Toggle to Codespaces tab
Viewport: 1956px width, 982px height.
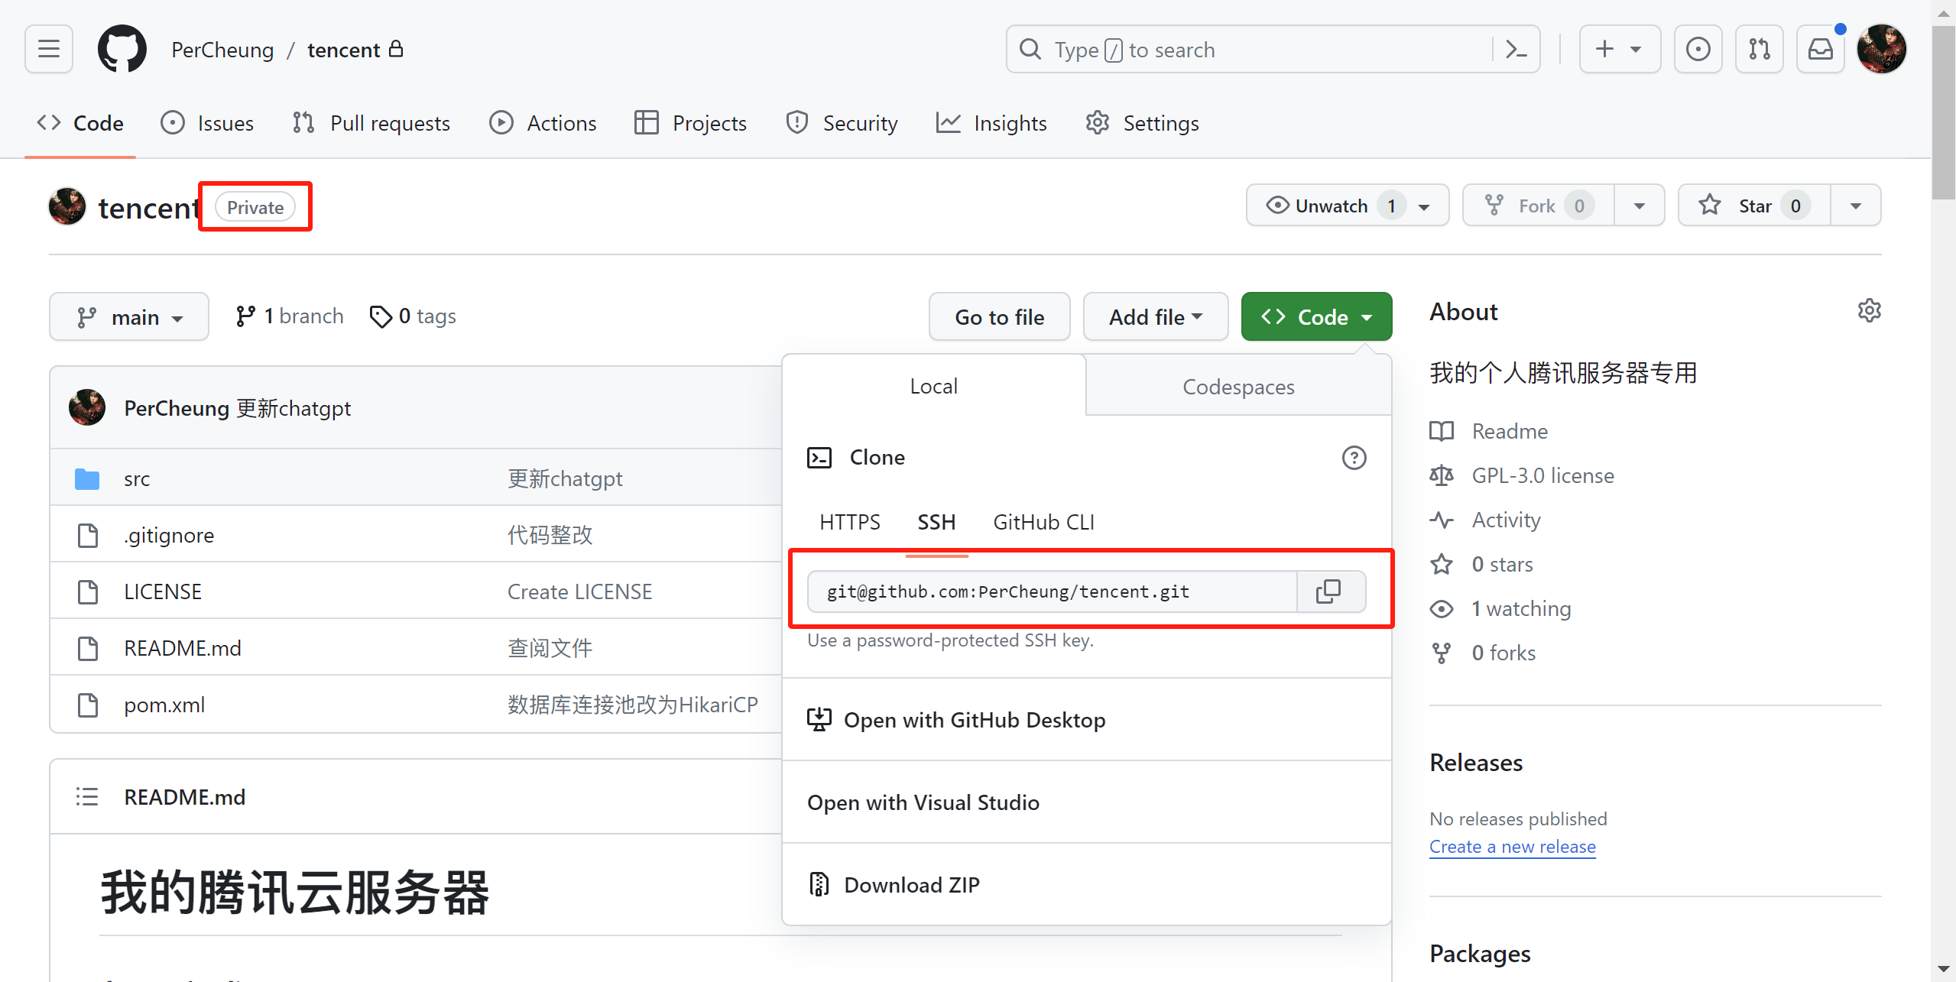(1238, 386)
